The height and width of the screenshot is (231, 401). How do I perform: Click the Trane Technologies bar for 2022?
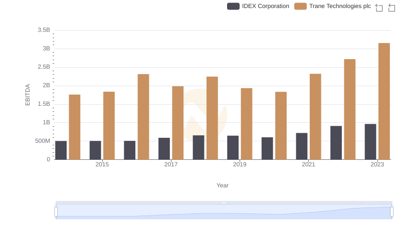349,109
